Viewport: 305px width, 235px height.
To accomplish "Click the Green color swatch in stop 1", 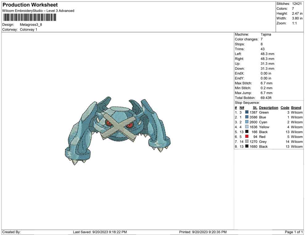I will 247,112.
